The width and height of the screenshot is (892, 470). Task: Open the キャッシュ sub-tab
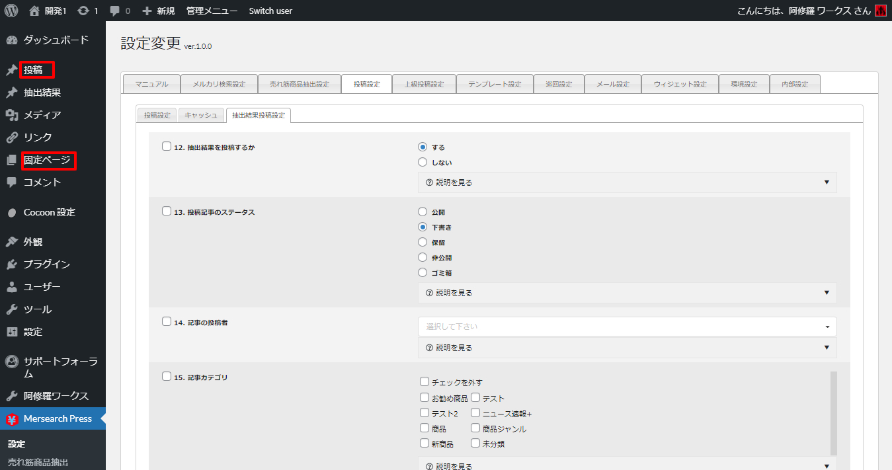[200, 115]
